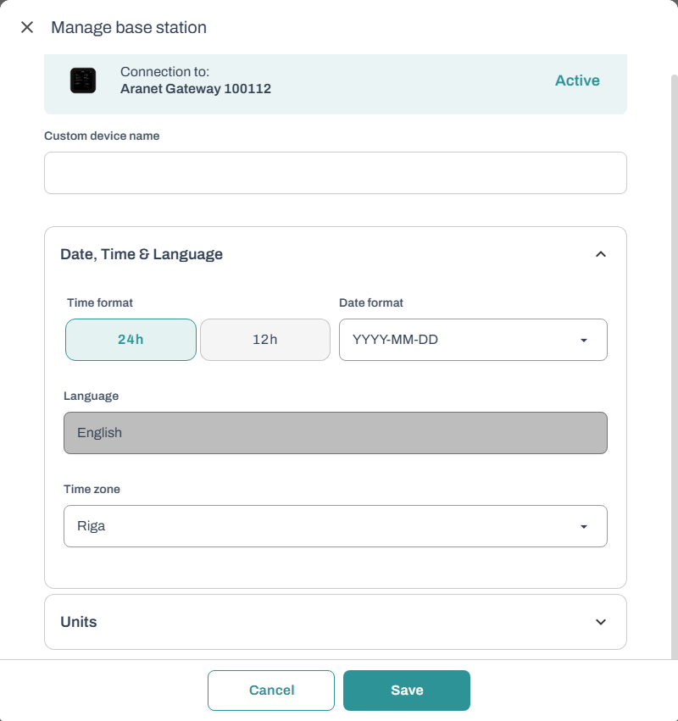Switch time format to 12h
This screenshot has width=678, height=721.
pos(265,340)
